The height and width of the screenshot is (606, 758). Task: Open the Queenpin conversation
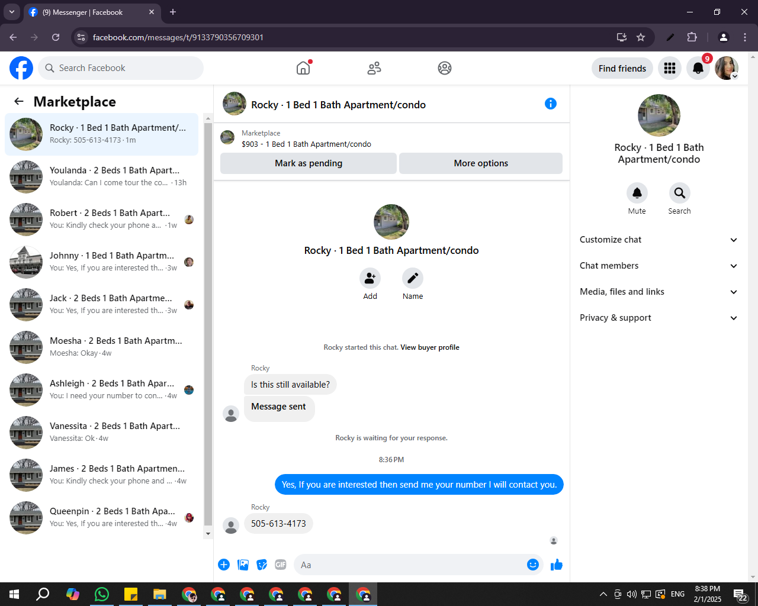tap(102, 518)
